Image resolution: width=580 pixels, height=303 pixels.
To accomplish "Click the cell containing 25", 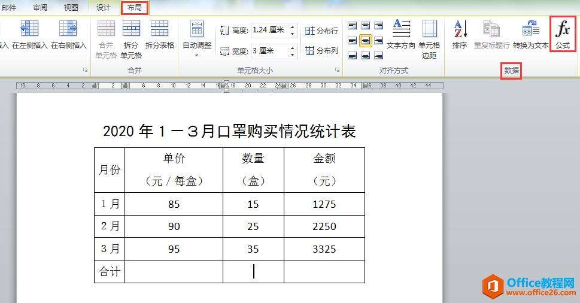I will [x=253, y=226].
